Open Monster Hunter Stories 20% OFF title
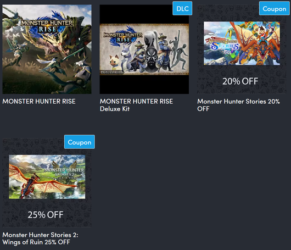The image size is (291, 250). [x=238, y=105]
